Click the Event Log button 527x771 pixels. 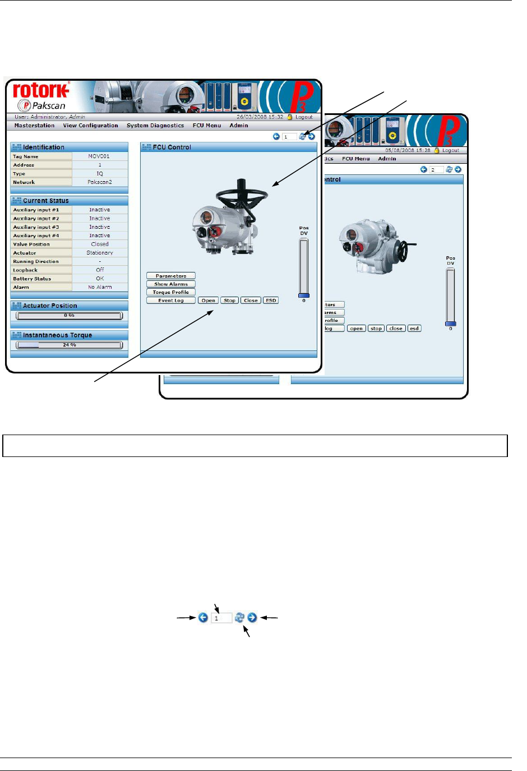click(x=171, y=301)
